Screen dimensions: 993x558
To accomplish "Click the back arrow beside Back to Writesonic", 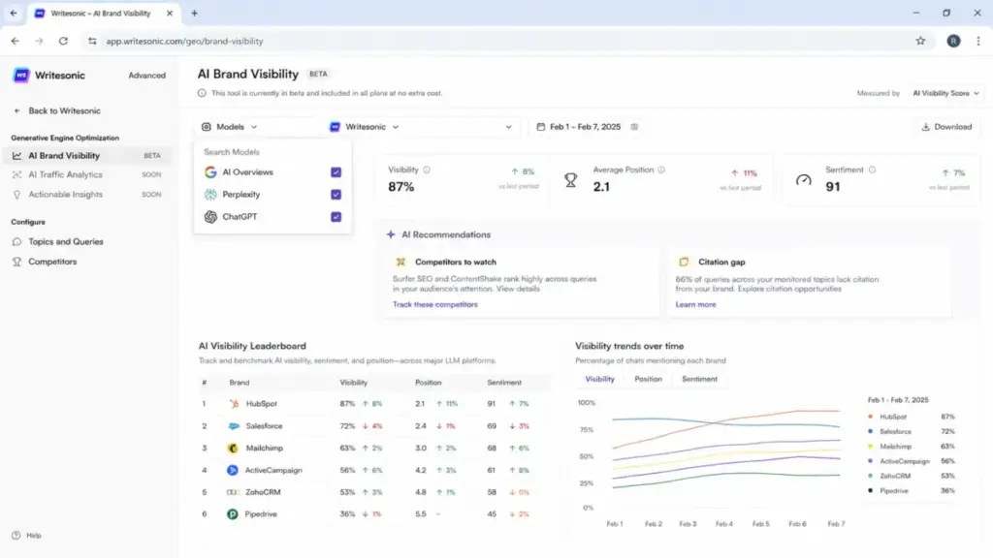I will click(x=17, y=110).
